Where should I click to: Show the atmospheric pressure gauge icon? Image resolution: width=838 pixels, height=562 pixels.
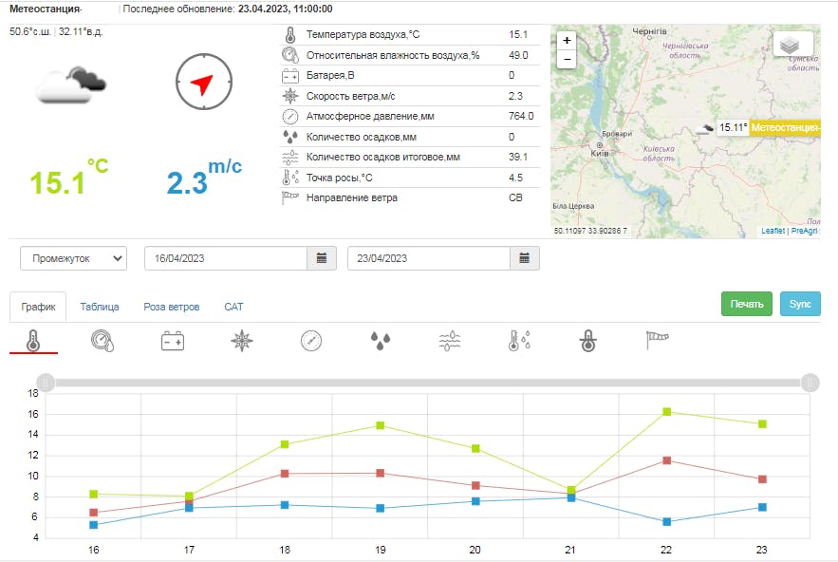coord(311,341)
